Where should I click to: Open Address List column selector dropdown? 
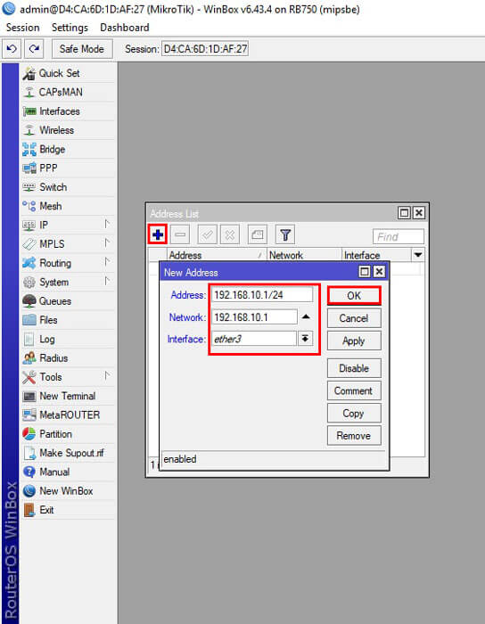pos(418,255)
